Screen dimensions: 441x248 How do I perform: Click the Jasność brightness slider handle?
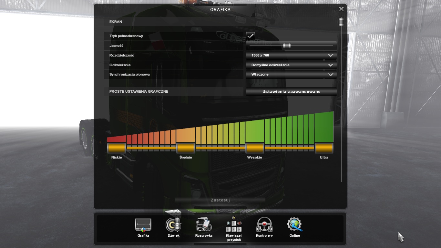pos(287,46)
